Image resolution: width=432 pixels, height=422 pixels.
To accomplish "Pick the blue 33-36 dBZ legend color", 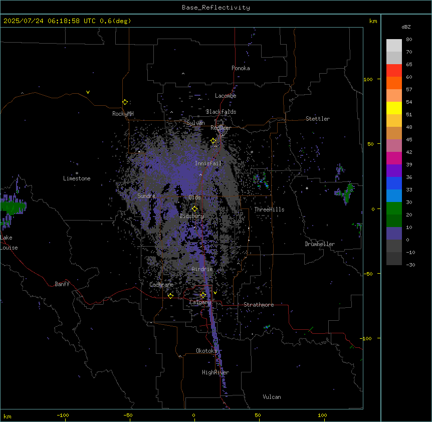I will (394, 183).
